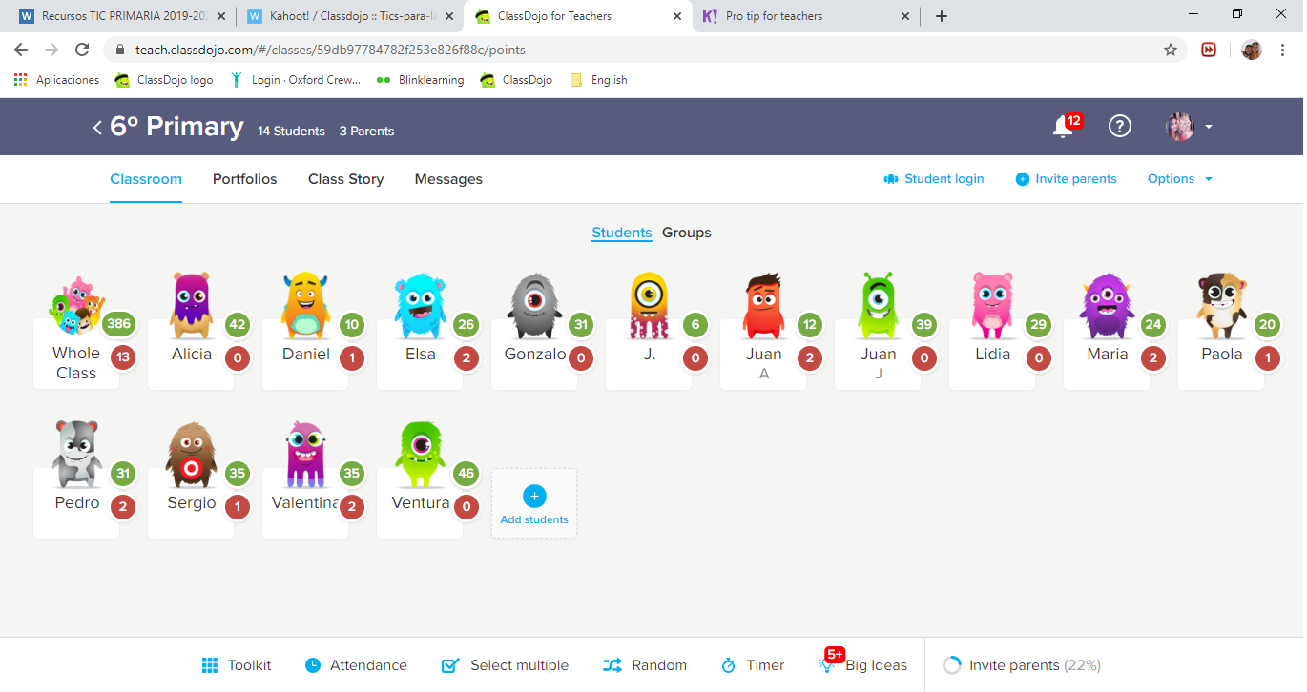Open the Timer tool

click(x=753, y=665)
